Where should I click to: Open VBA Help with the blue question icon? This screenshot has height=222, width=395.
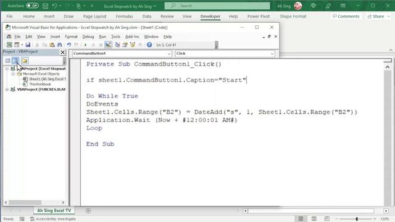coord(149,45)
